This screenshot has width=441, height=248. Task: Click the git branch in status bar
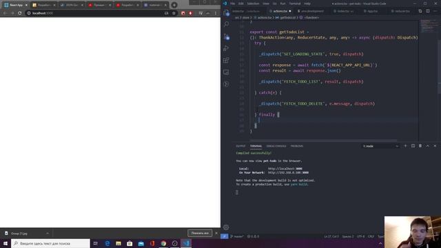coord(237,236)
